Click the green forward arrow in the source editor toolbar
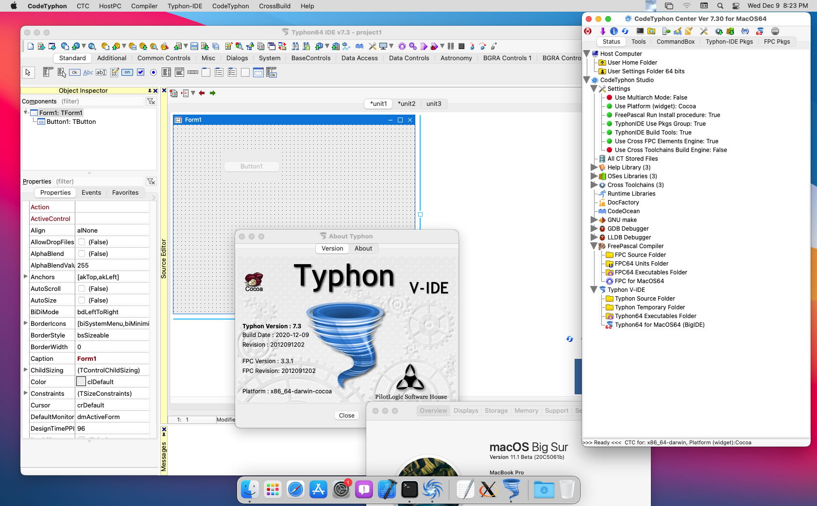 [212, 93]
